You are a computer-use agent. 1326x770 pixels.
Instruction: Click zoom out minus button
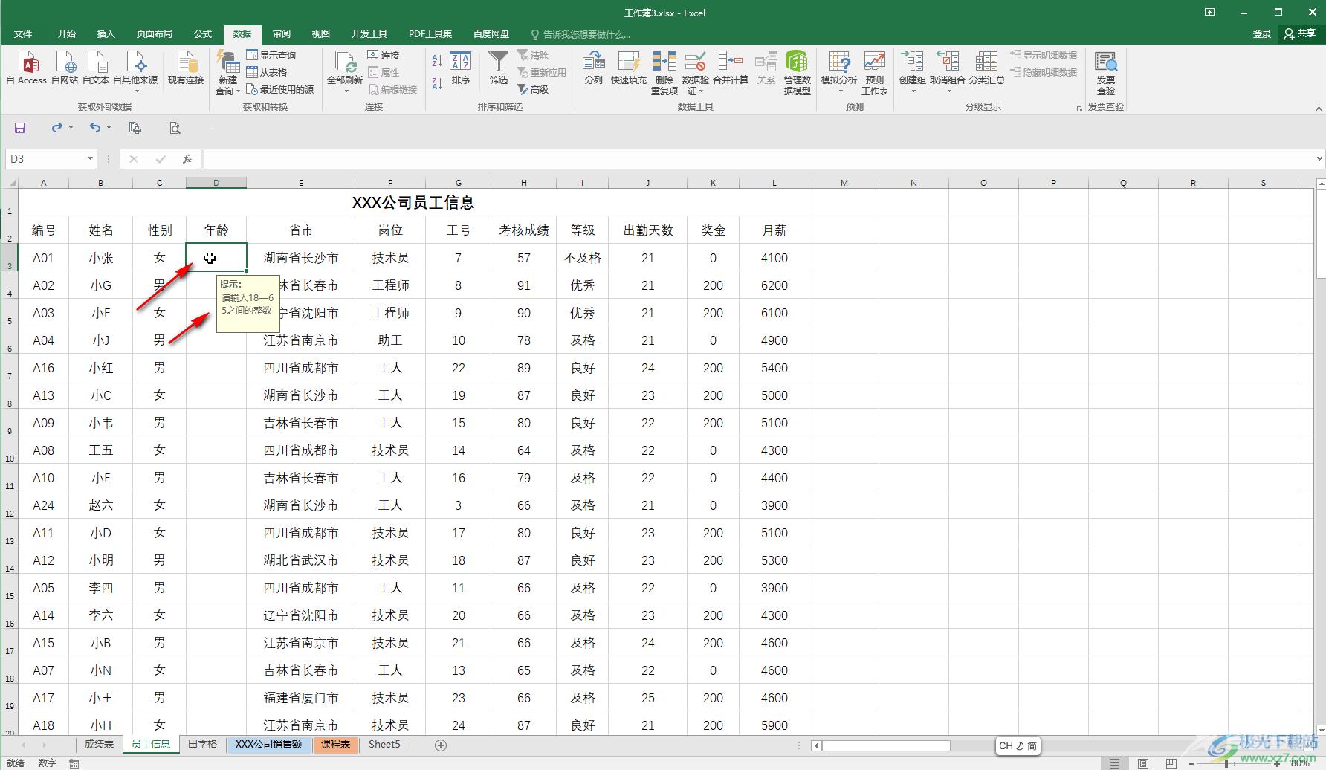(1191, 763)
